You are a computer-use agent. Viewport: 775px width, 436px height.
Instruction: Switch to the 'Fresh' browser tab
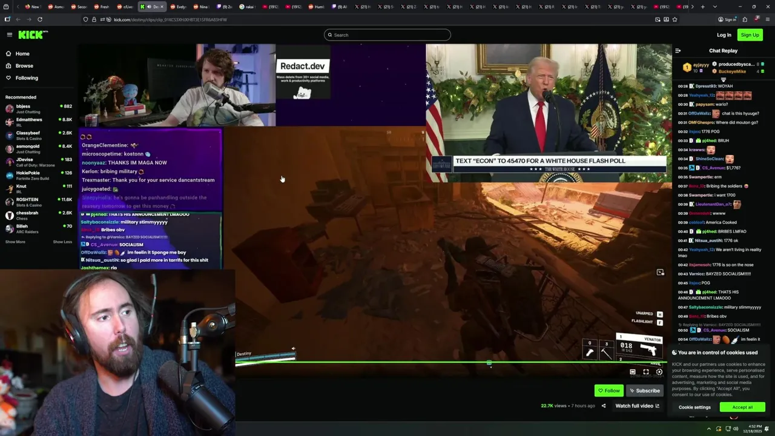click(x=101, y=7)
